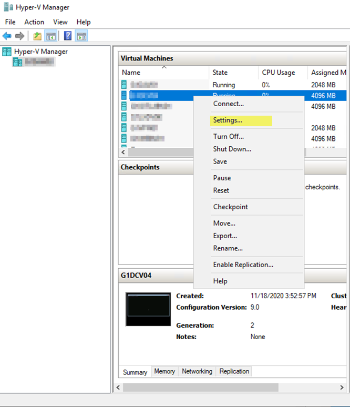This screenshot has width=350, height=407.
Task: Toggle the Show/Hide Action Pane icon
Action: pos(81,36)
